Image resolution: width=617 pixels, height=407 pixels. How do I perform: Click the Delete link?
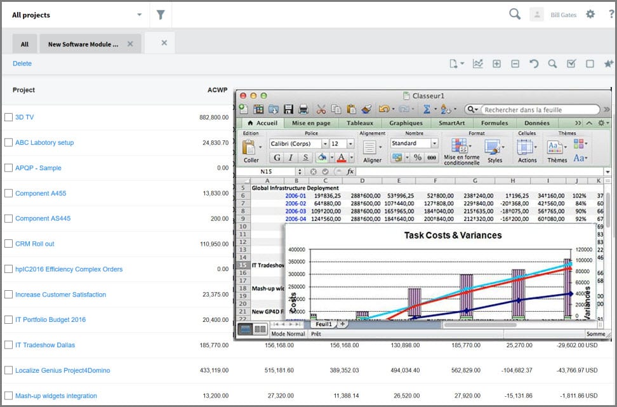click(x=22, y=63)
